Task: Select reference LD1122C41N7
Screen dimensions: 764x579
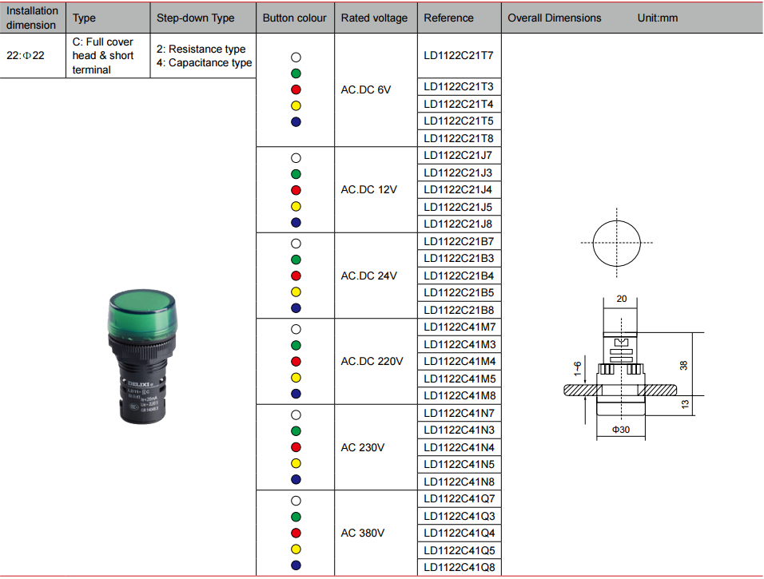Action: pos(460,413)
